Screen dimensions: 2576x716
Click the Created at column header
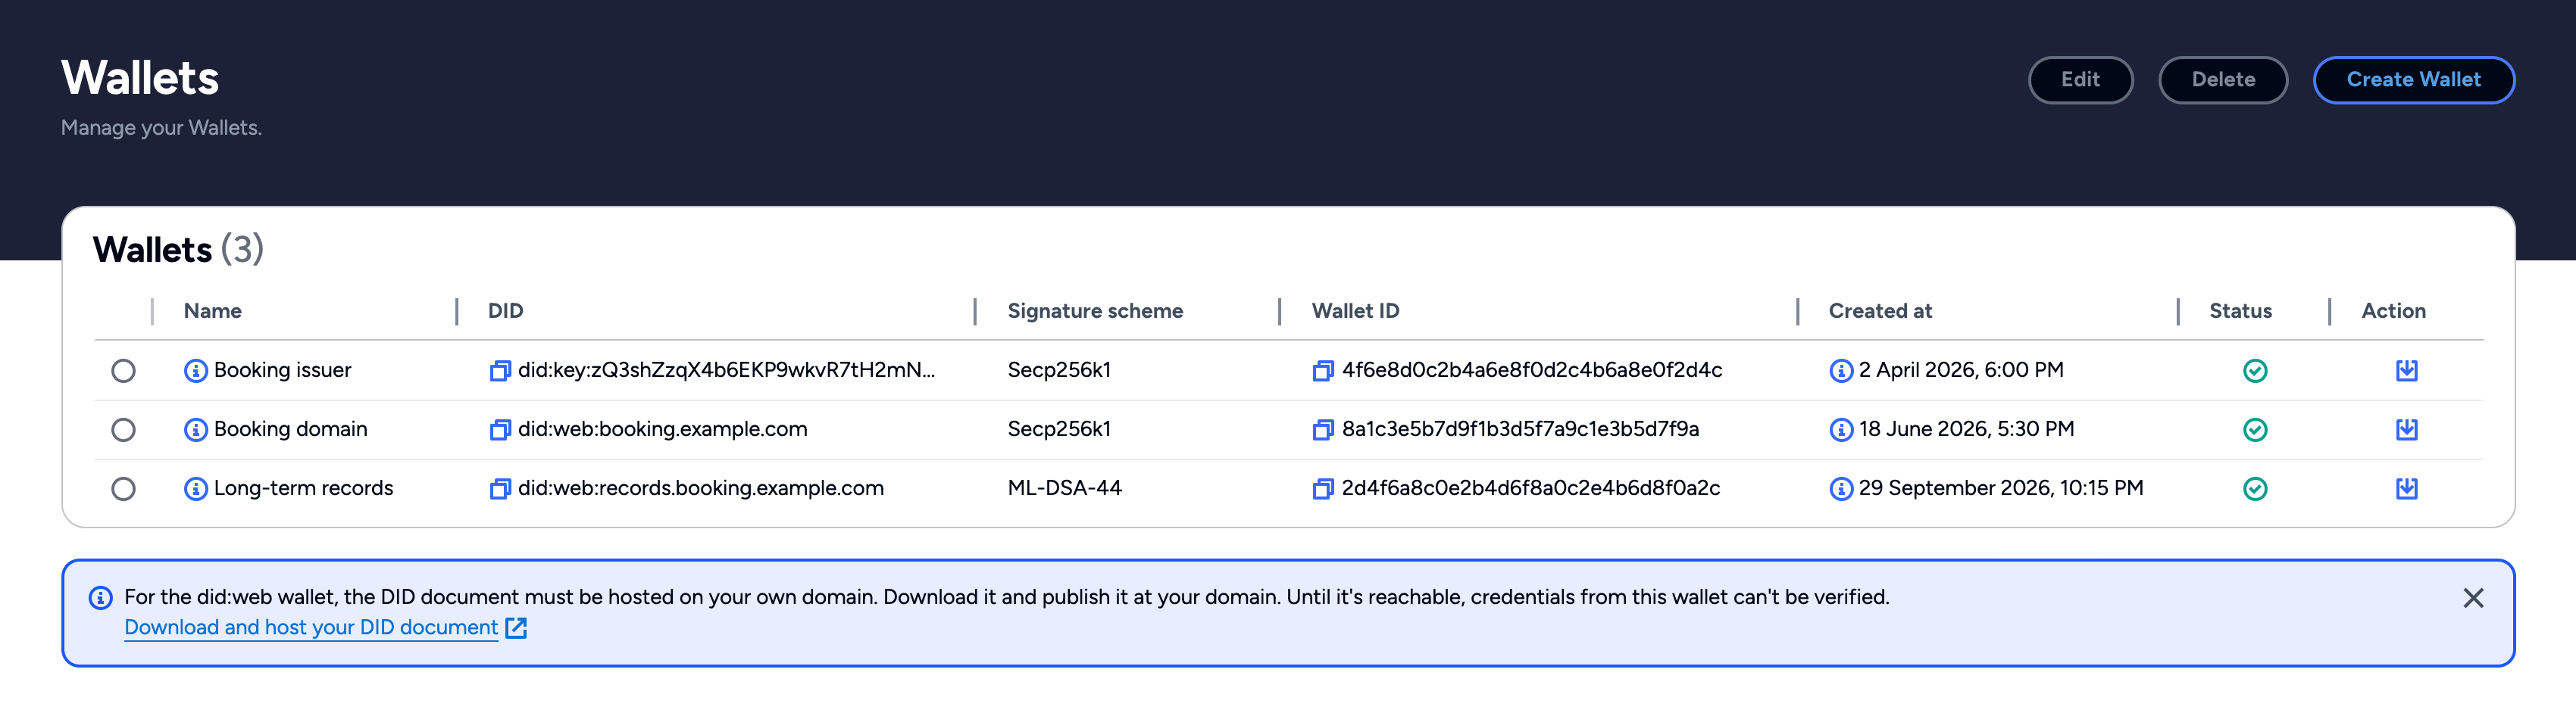(1880, 312)
